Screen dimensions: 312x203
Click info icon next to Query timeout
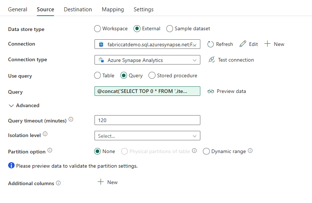[x=71, y=120]
